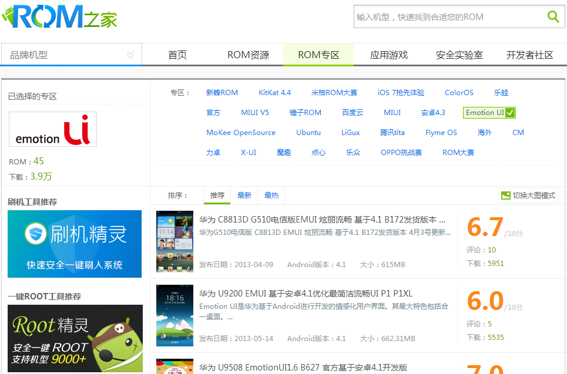Select the KitKat 4.4 zone link
Image resolution: width=567 pixels, height=374 pixels.
coord(274,93)
